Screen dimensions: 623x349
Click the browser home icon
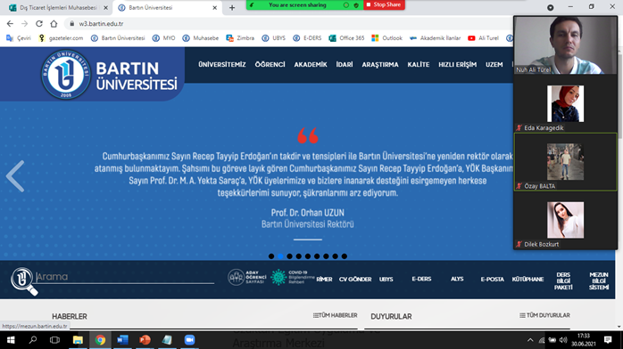[54, 24]
